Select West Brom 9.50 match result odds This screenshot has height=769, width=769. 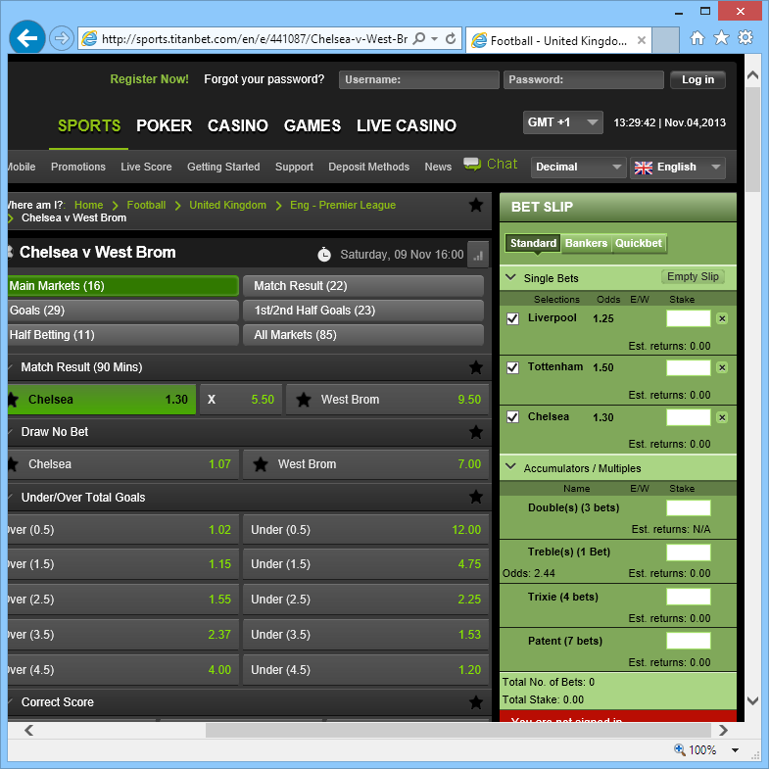pos(388,400)
